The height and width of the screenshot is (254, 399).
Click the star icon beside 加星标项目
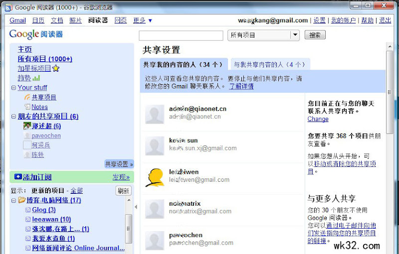56,68
